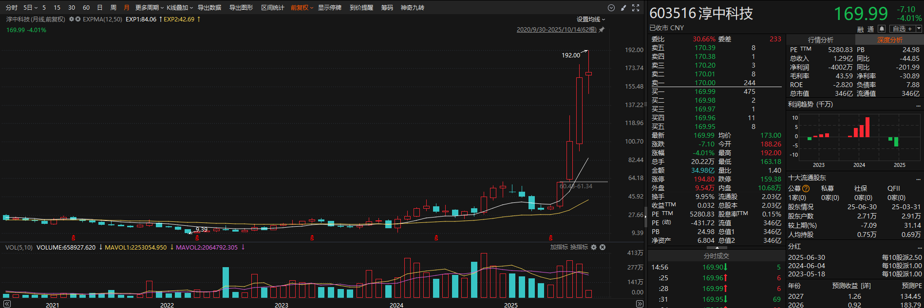The width and height of the screenshot is (924, 308).
Task: Open the 分红 more options ellipsis
Action: (918, 247)
